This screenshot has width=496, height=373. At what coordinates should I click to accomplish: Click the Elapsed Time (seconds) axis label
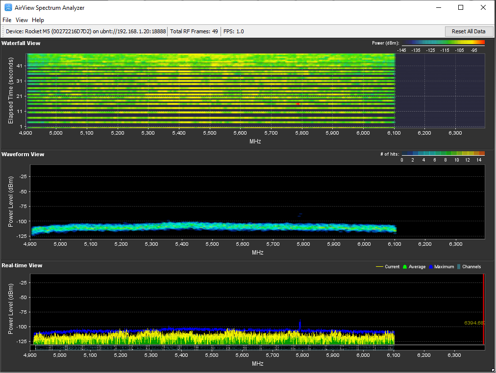(x=11, y=91)
